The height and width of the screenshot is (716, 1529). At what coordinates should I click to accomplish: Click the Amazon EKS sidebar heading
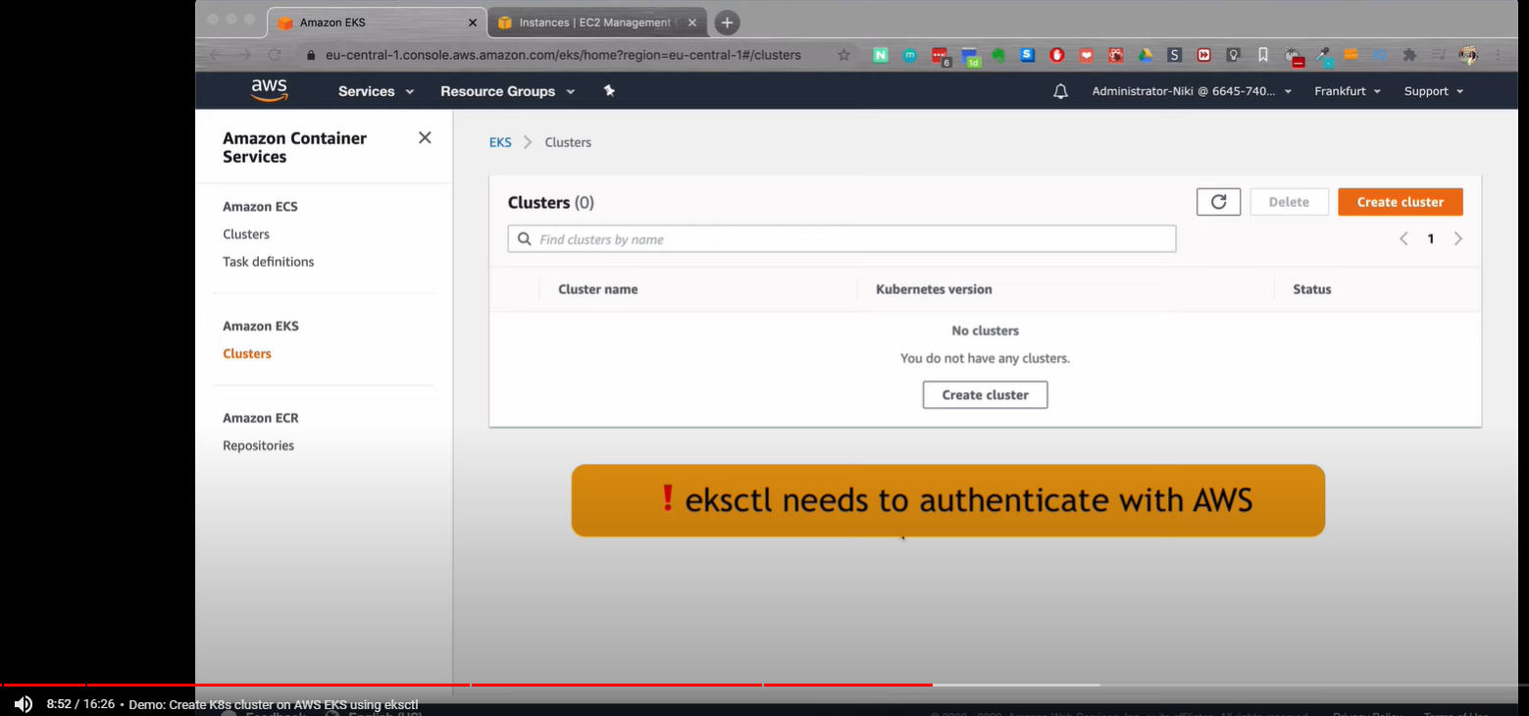[x=261, y=326]
